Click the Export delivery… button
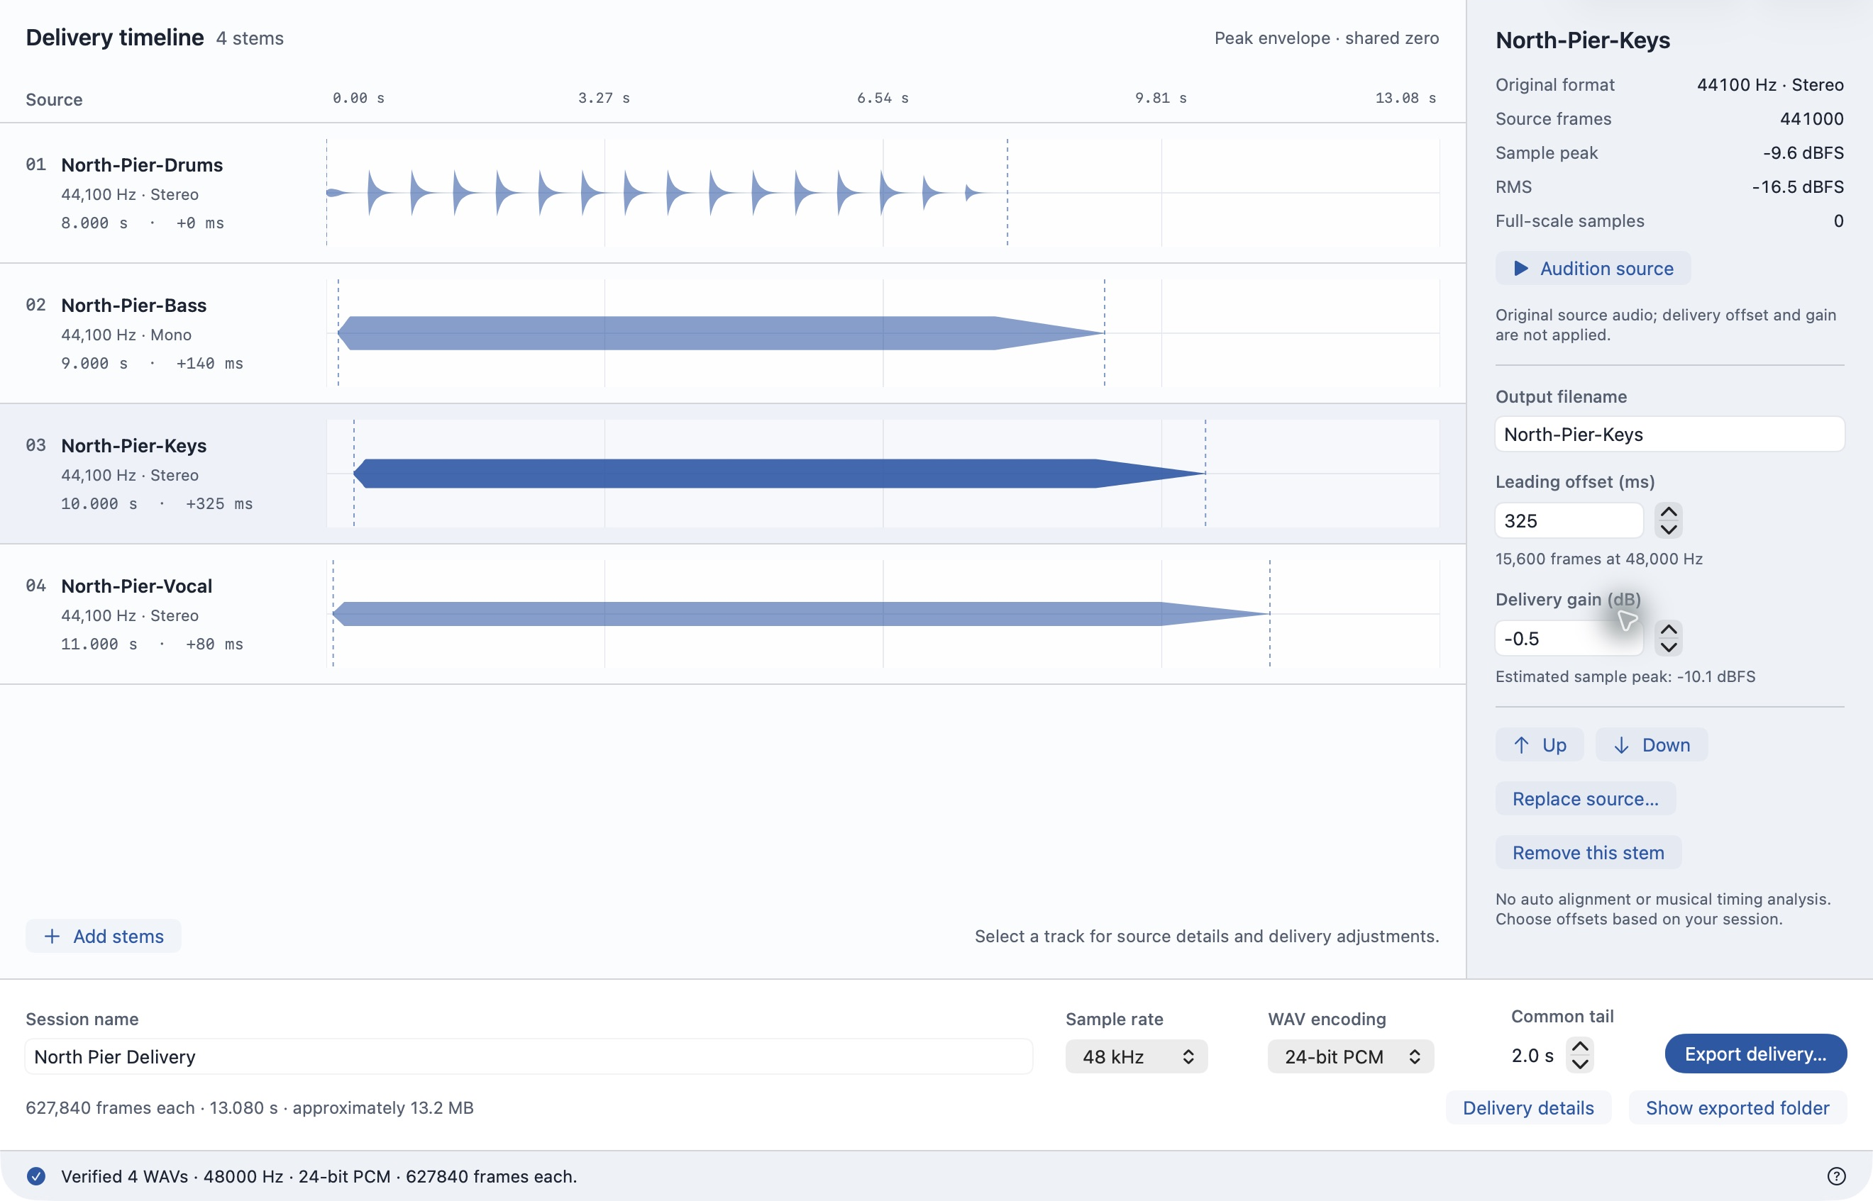This screenshot has width=1873, height=1201. click(x=1755, y=1054)
